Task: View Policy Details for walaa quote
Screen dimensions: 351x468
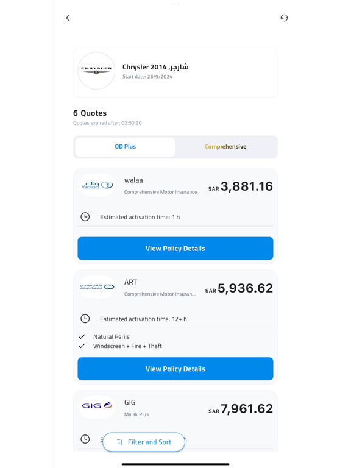Action: point(175,249)
